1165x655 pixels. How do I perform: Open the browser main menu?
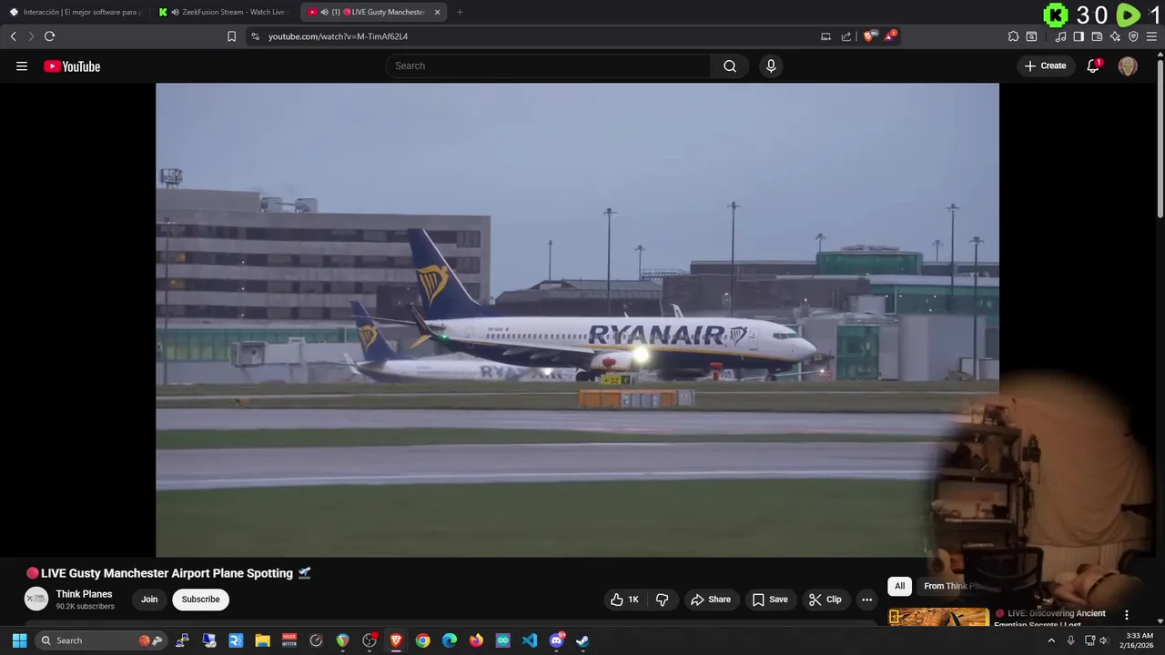1151,36
